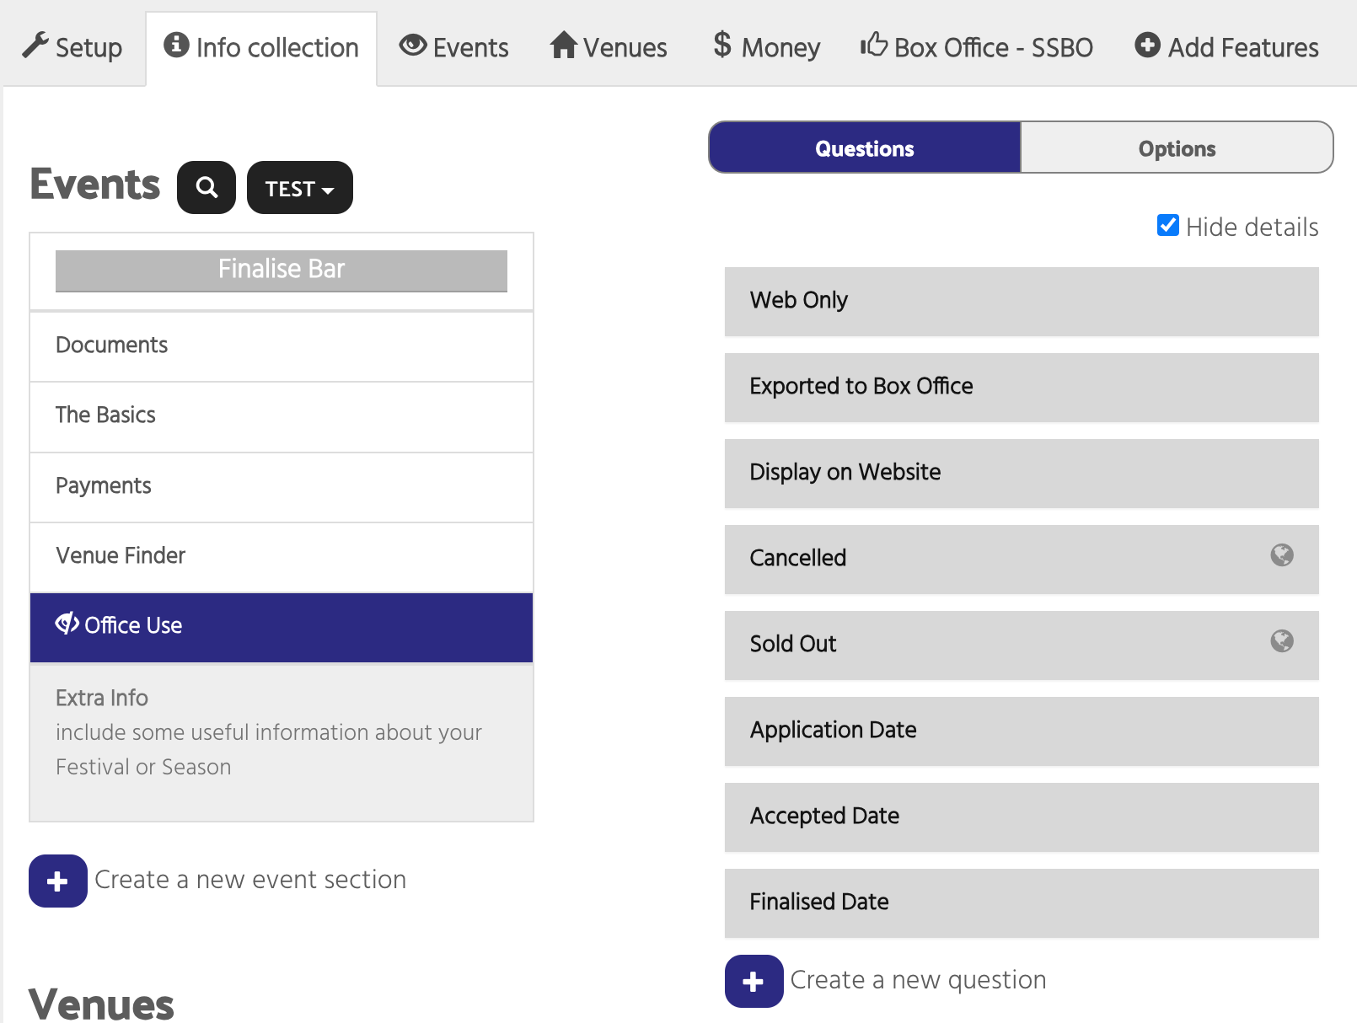Open Add Features with plus circle icon

click(1226, 47)
